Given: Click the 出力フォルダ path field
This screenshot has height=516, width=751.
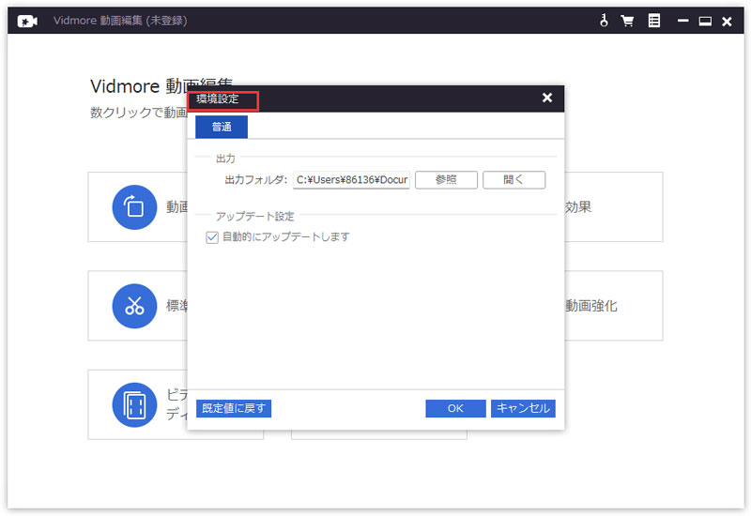Looking at the screenshot, I should 351,180.
